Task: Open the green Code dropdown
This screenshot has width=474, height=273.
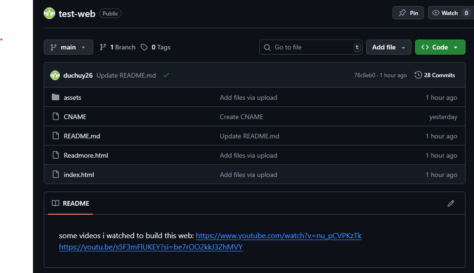Action: 440,47
